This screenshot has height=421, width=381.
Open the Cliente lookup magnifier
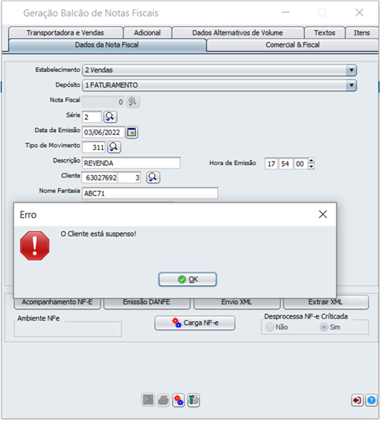153,178
